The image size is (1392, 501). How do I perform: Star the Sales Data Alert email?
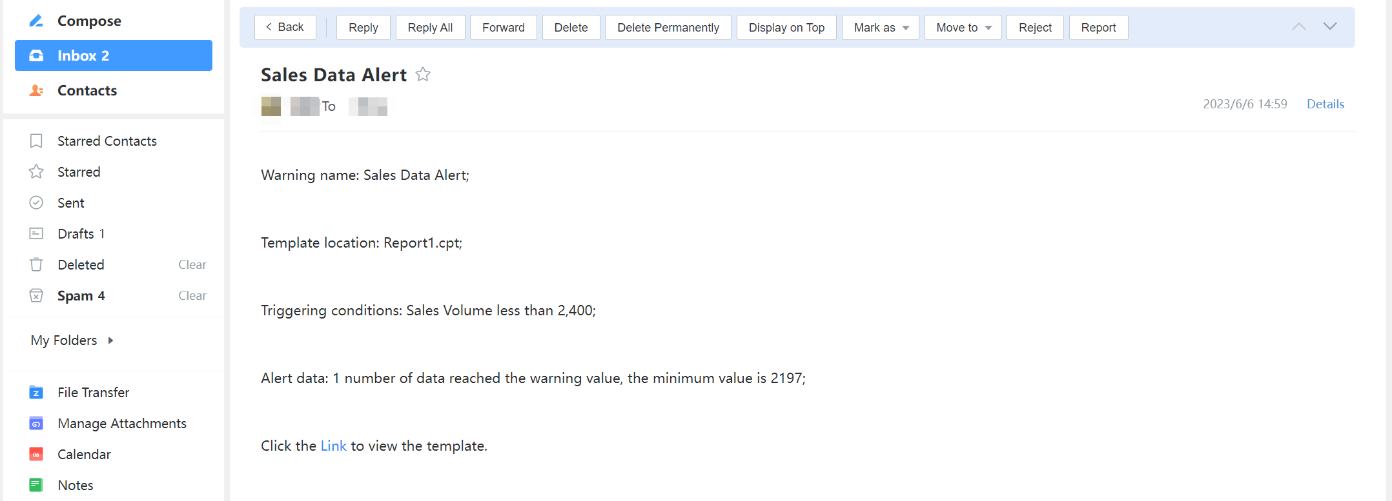[423, 75]
